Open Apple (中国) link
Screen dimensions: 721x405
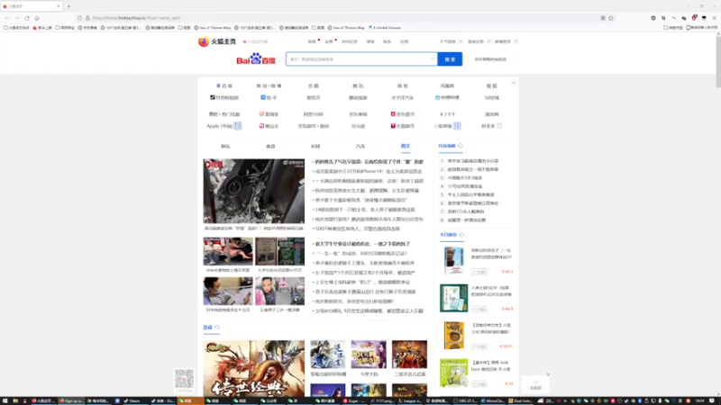pyautogui.click(x=219, y=126)
